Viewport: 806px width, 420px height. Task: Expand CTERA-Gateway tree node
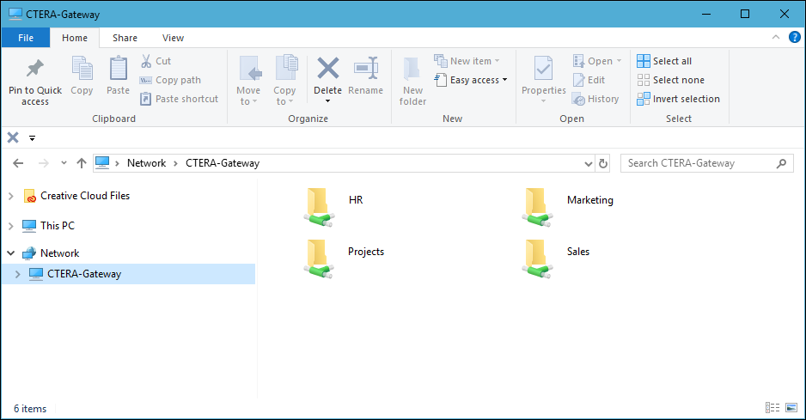[17, 274]
